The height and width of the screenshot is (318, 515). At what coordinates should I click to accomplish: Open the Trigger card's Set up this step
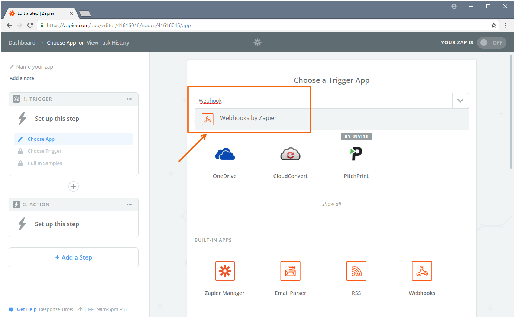[x=57, y=119]
